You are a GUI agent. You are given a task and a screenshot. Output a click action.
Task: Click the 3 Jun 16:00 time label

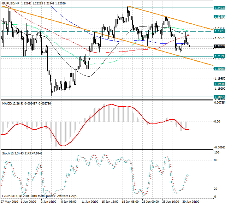[49, 202]
